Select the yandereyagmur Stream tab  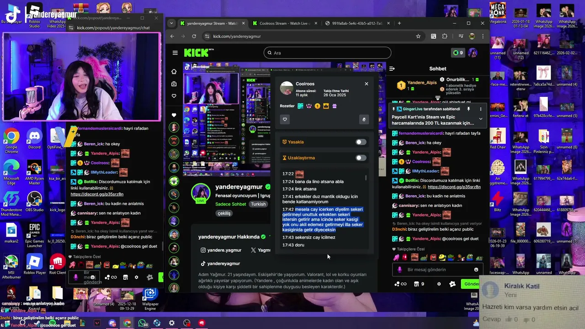(212, 23)
